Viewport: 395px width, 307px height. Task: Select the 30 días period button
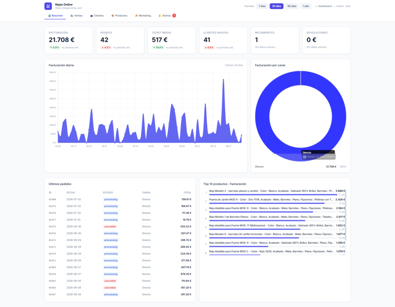[276, 6]
